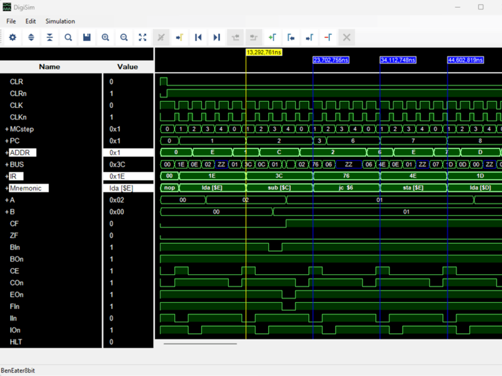Screen dimensions: 502x376
Task: Select the CLKn signal name
Action: pyautogui.click(x=18, y=117)
